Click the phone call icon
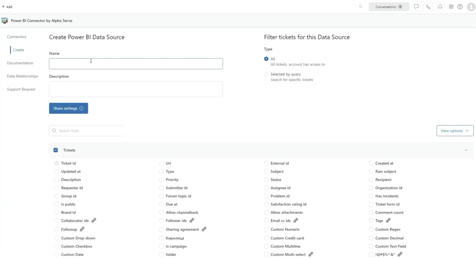 click(428, 7)
